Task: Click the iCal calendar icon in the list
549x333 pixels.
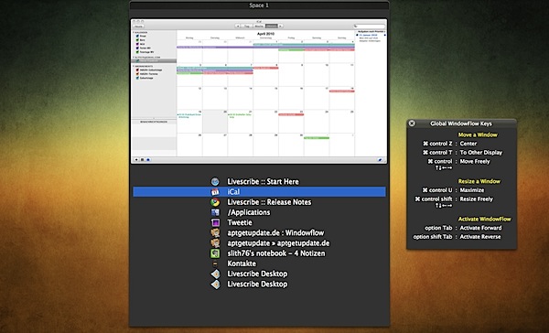Action: (x=215, y=192)
